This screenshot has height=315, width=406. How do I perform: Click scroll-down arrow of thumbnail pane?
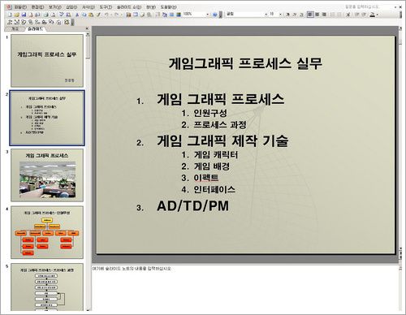coord(88,310)
